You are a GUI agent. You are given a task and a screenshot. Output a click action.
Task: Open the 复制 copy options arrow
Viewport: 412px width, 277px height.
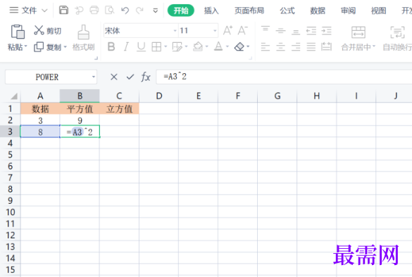click(x=65, y=47)
